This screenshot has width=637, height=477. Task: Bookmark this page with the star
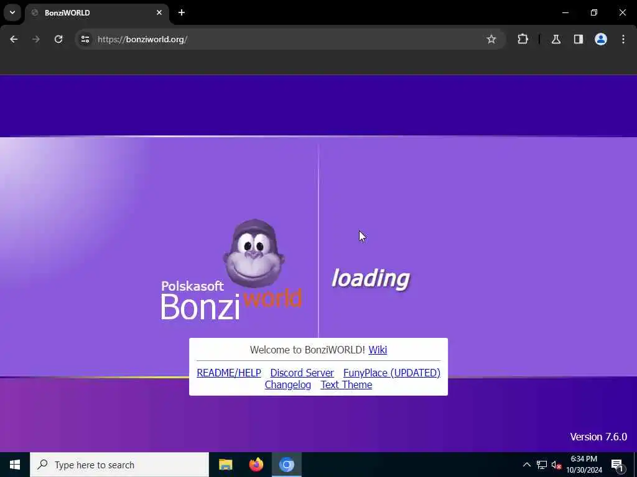491,39
